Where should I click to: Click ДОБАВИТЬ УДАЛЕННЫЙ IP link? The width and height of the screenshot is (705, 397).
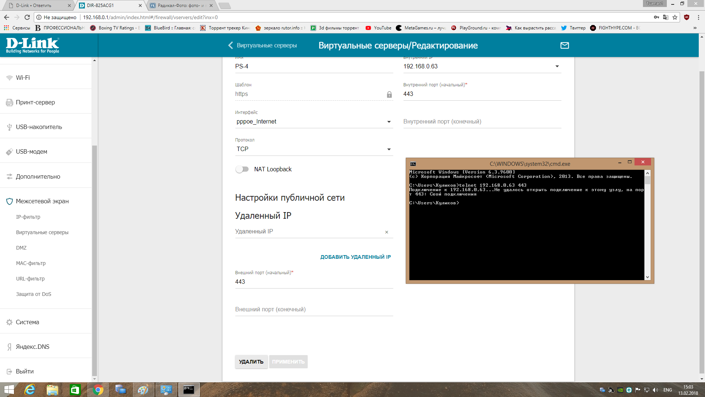[x=355, y=257]
